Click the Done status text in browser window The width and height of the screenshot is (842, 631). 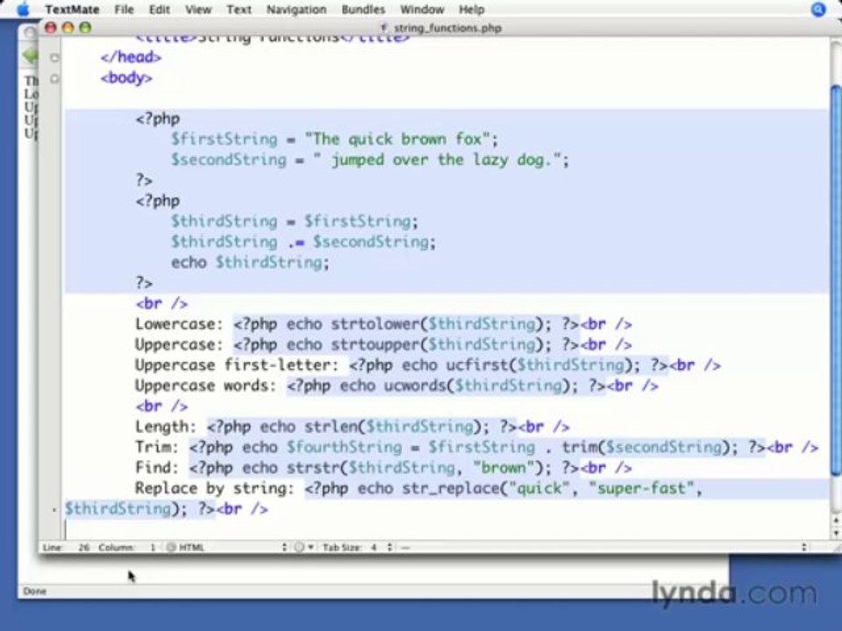[35, 591]
